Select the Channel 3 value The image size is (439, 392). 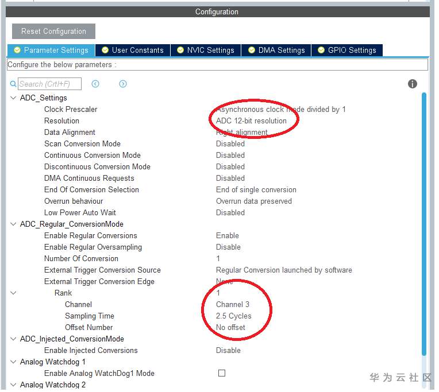tap(232, 304)
